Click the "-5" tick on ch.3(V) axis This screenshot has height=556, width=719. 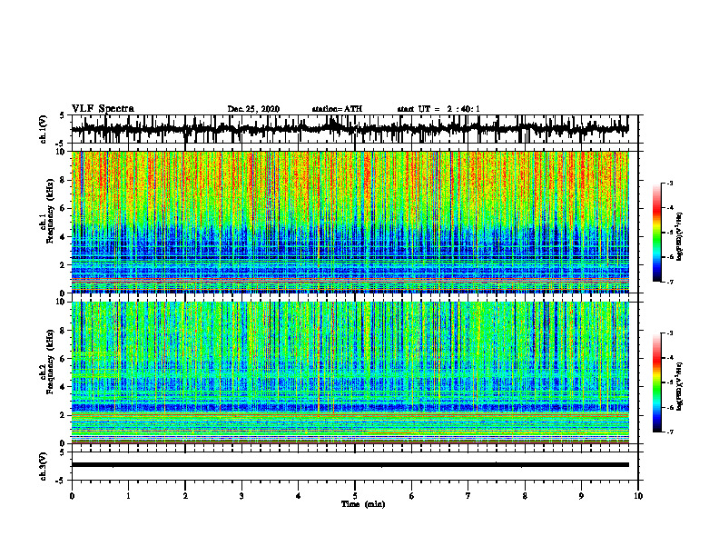click(x=61, y=481)
